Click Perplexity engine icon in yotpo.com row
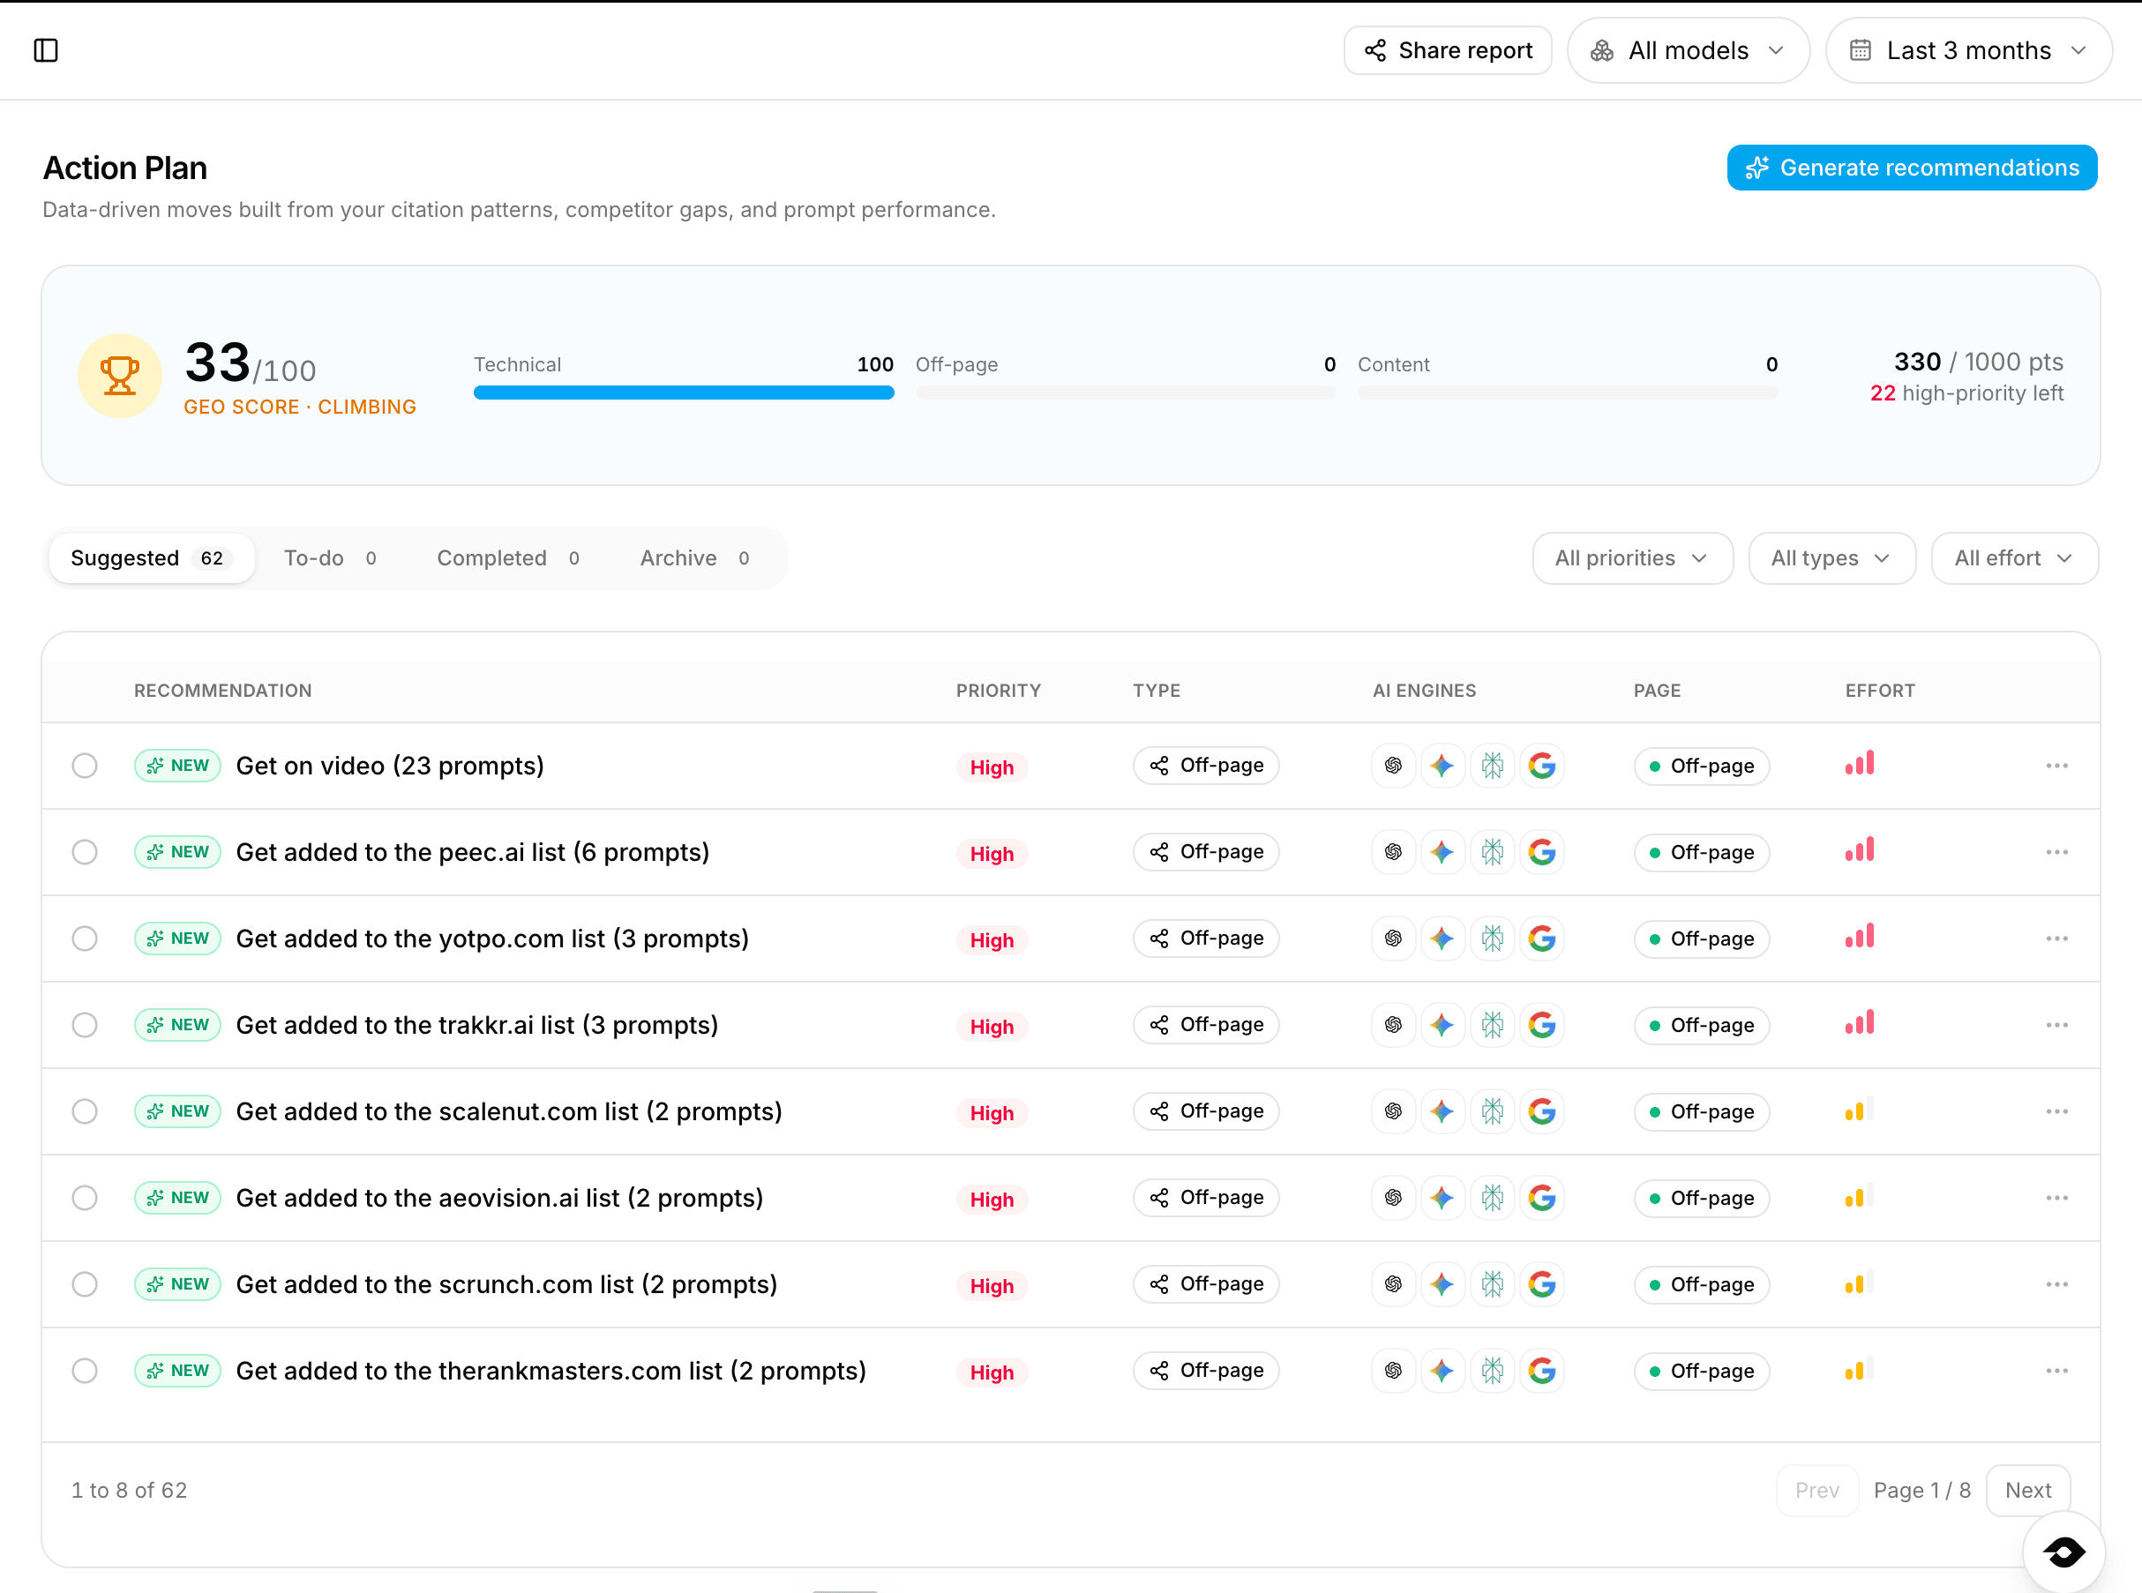This screenshot has height=1593, width=2142. pos(1492,939)
